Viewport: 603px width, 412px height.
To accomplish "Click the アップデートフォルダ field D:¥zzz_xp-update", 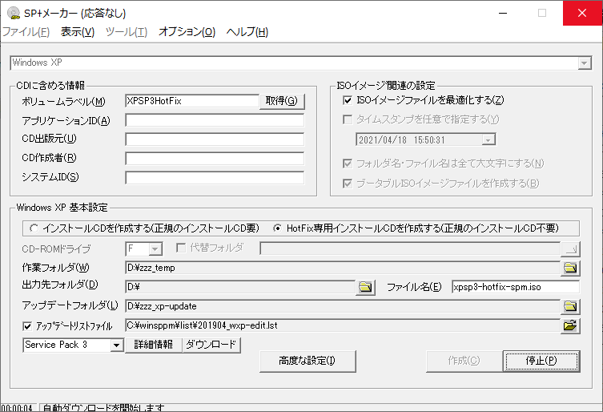I will coord(343,306).
